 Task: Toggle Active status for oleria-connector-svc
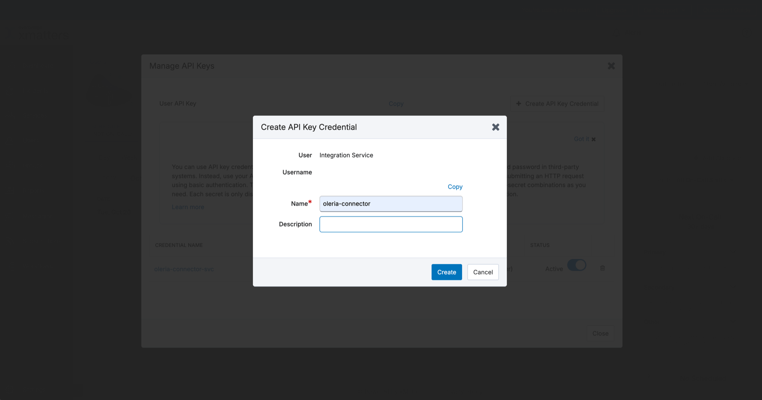pos(576,265)
